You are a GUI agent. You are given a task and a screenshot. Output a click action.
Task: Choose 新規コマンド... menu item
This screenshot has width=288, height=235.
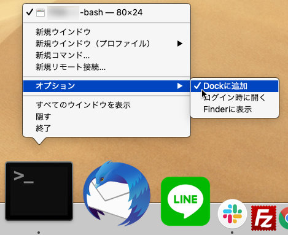106,55
